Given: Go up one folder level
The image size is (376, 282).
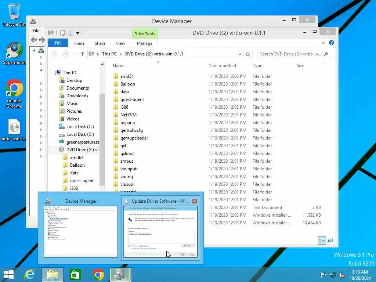Looking at the screenshot, I should pos(83,54).
